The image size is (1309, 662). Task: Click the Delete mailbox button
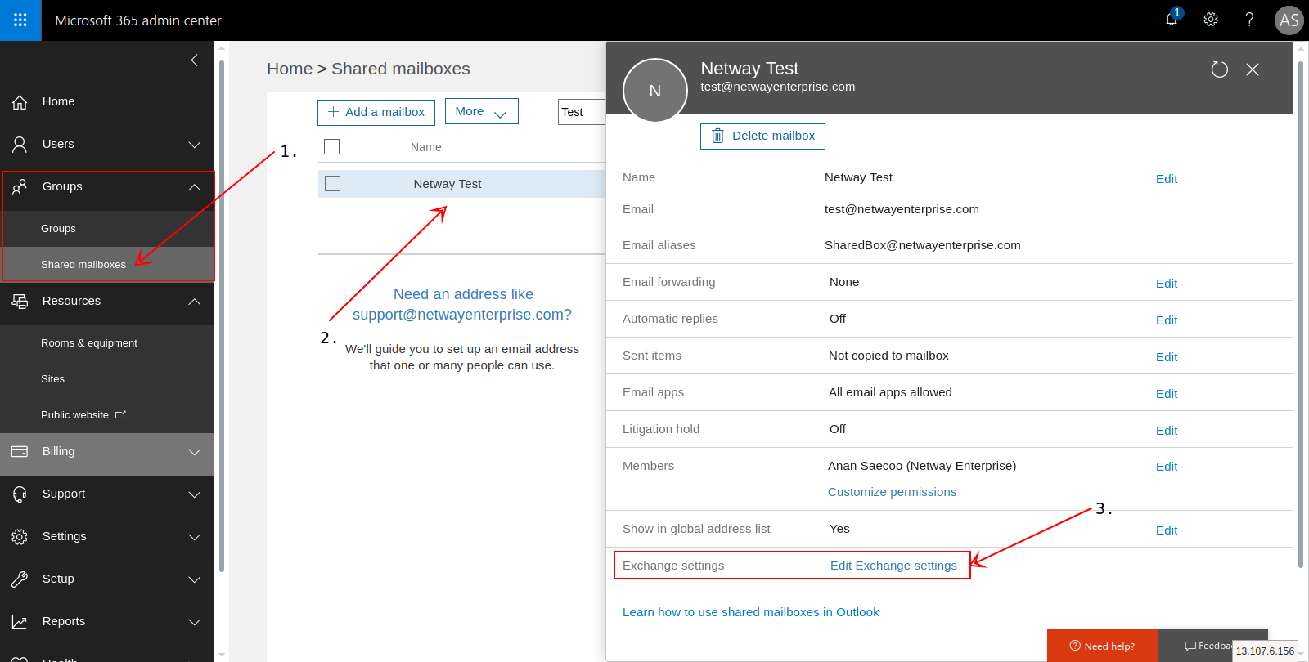point(762,136)
